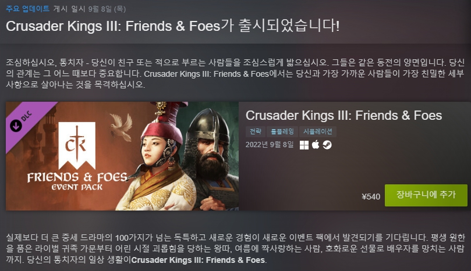Viewport: 471px width, 271px height.
Task: Select the 시뮬레이션 genre tag
Action: 317,131
